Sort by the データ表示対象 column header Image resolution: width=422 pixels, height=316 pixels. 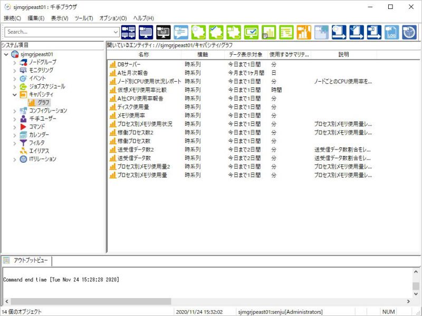246,55
